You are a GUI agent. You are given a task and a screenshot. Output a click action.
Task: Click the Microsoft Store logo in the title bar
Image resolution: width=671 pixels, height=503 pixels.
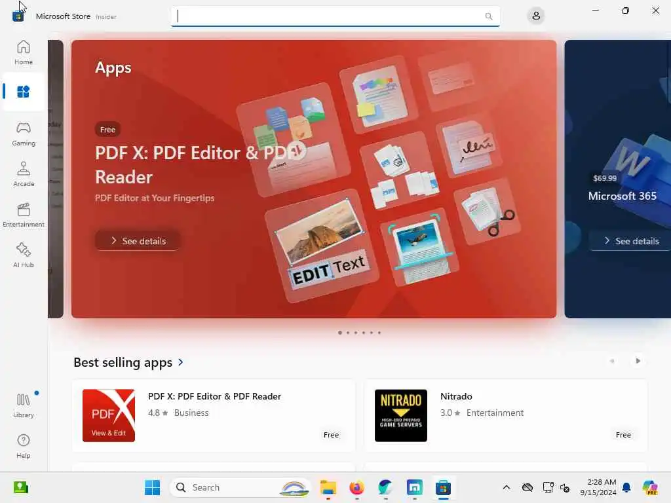pyautogui.click(x=18, y=16)
